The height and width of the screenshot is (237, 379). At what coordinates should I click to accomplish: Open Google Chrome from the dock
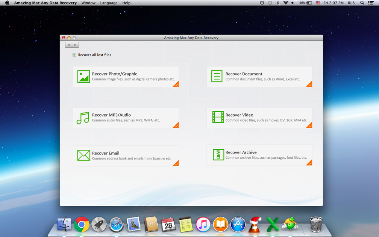click(x=82, y=225)
